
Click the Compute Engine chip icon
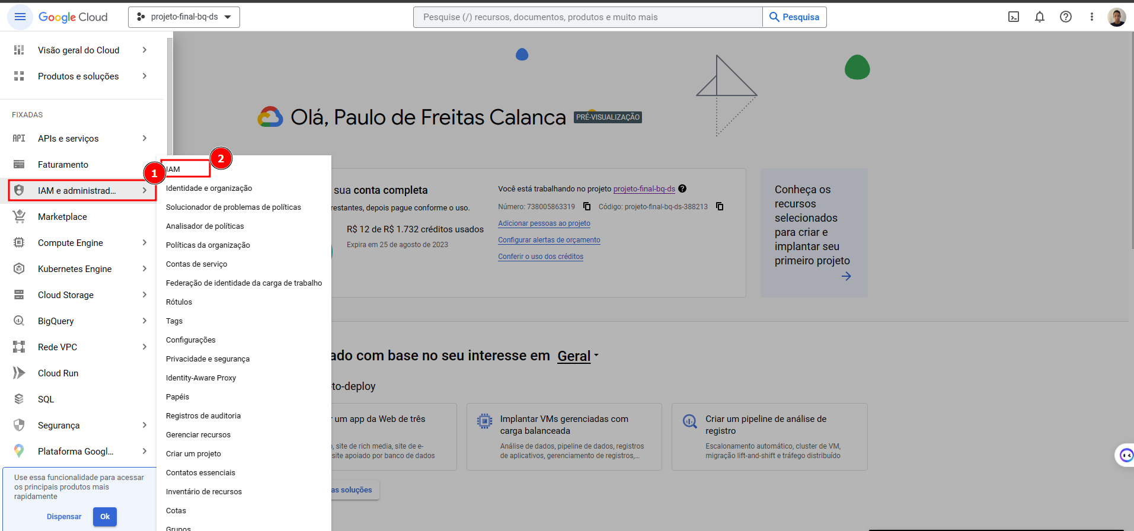pyautogui.click(x=19, y=242)
